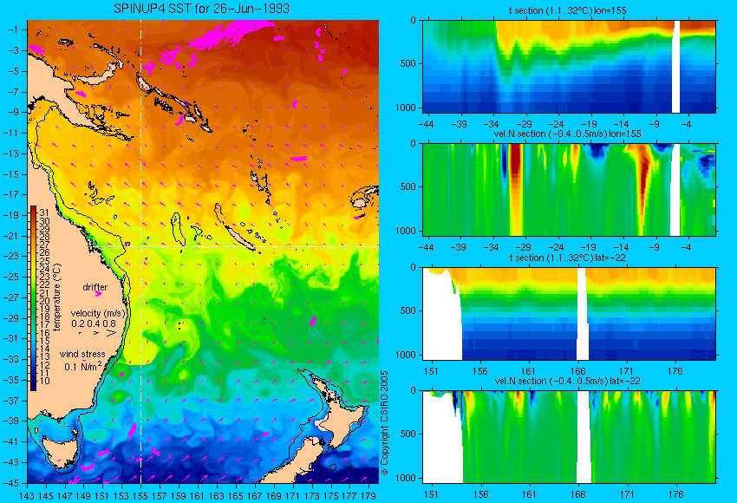Select the "t section (1.1..32°C) lon=155" heading
The height and width of the screenshot is (503, 737).
pyautogui.click(x=567, y=10)
